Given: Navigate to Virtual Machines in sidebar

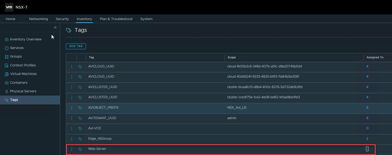Looking at the screenshot, I should (23, 74).
